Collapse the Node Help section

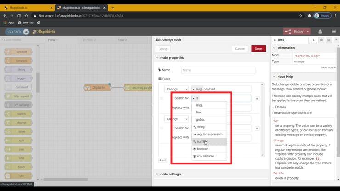pos(274,77)
